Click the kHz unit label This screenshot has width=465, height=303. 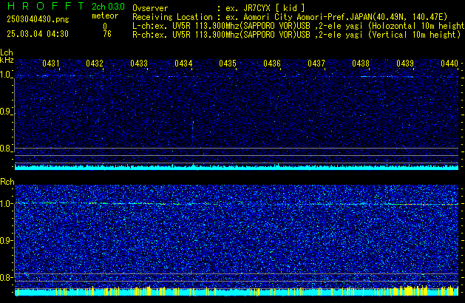[7, 60]
